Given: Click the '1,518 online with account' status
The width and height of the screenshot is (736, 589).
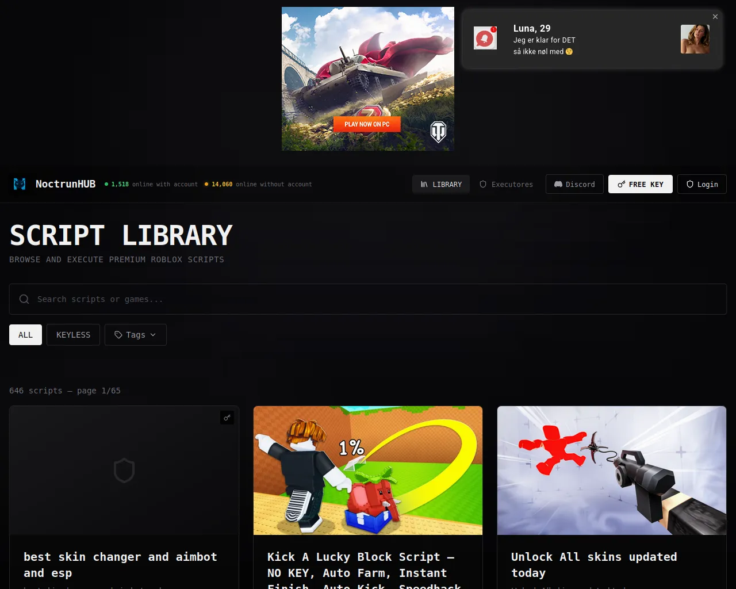Looking at the screenshot, I should tap(151, 184).
